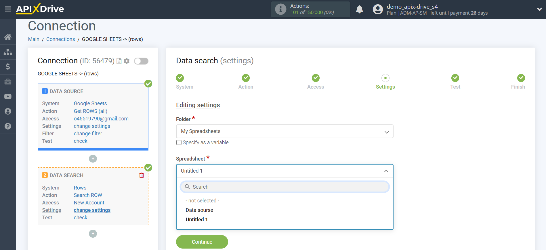546x250 pixels.
Task: Check Specify as a variable
Action: (x=179, y=142)
